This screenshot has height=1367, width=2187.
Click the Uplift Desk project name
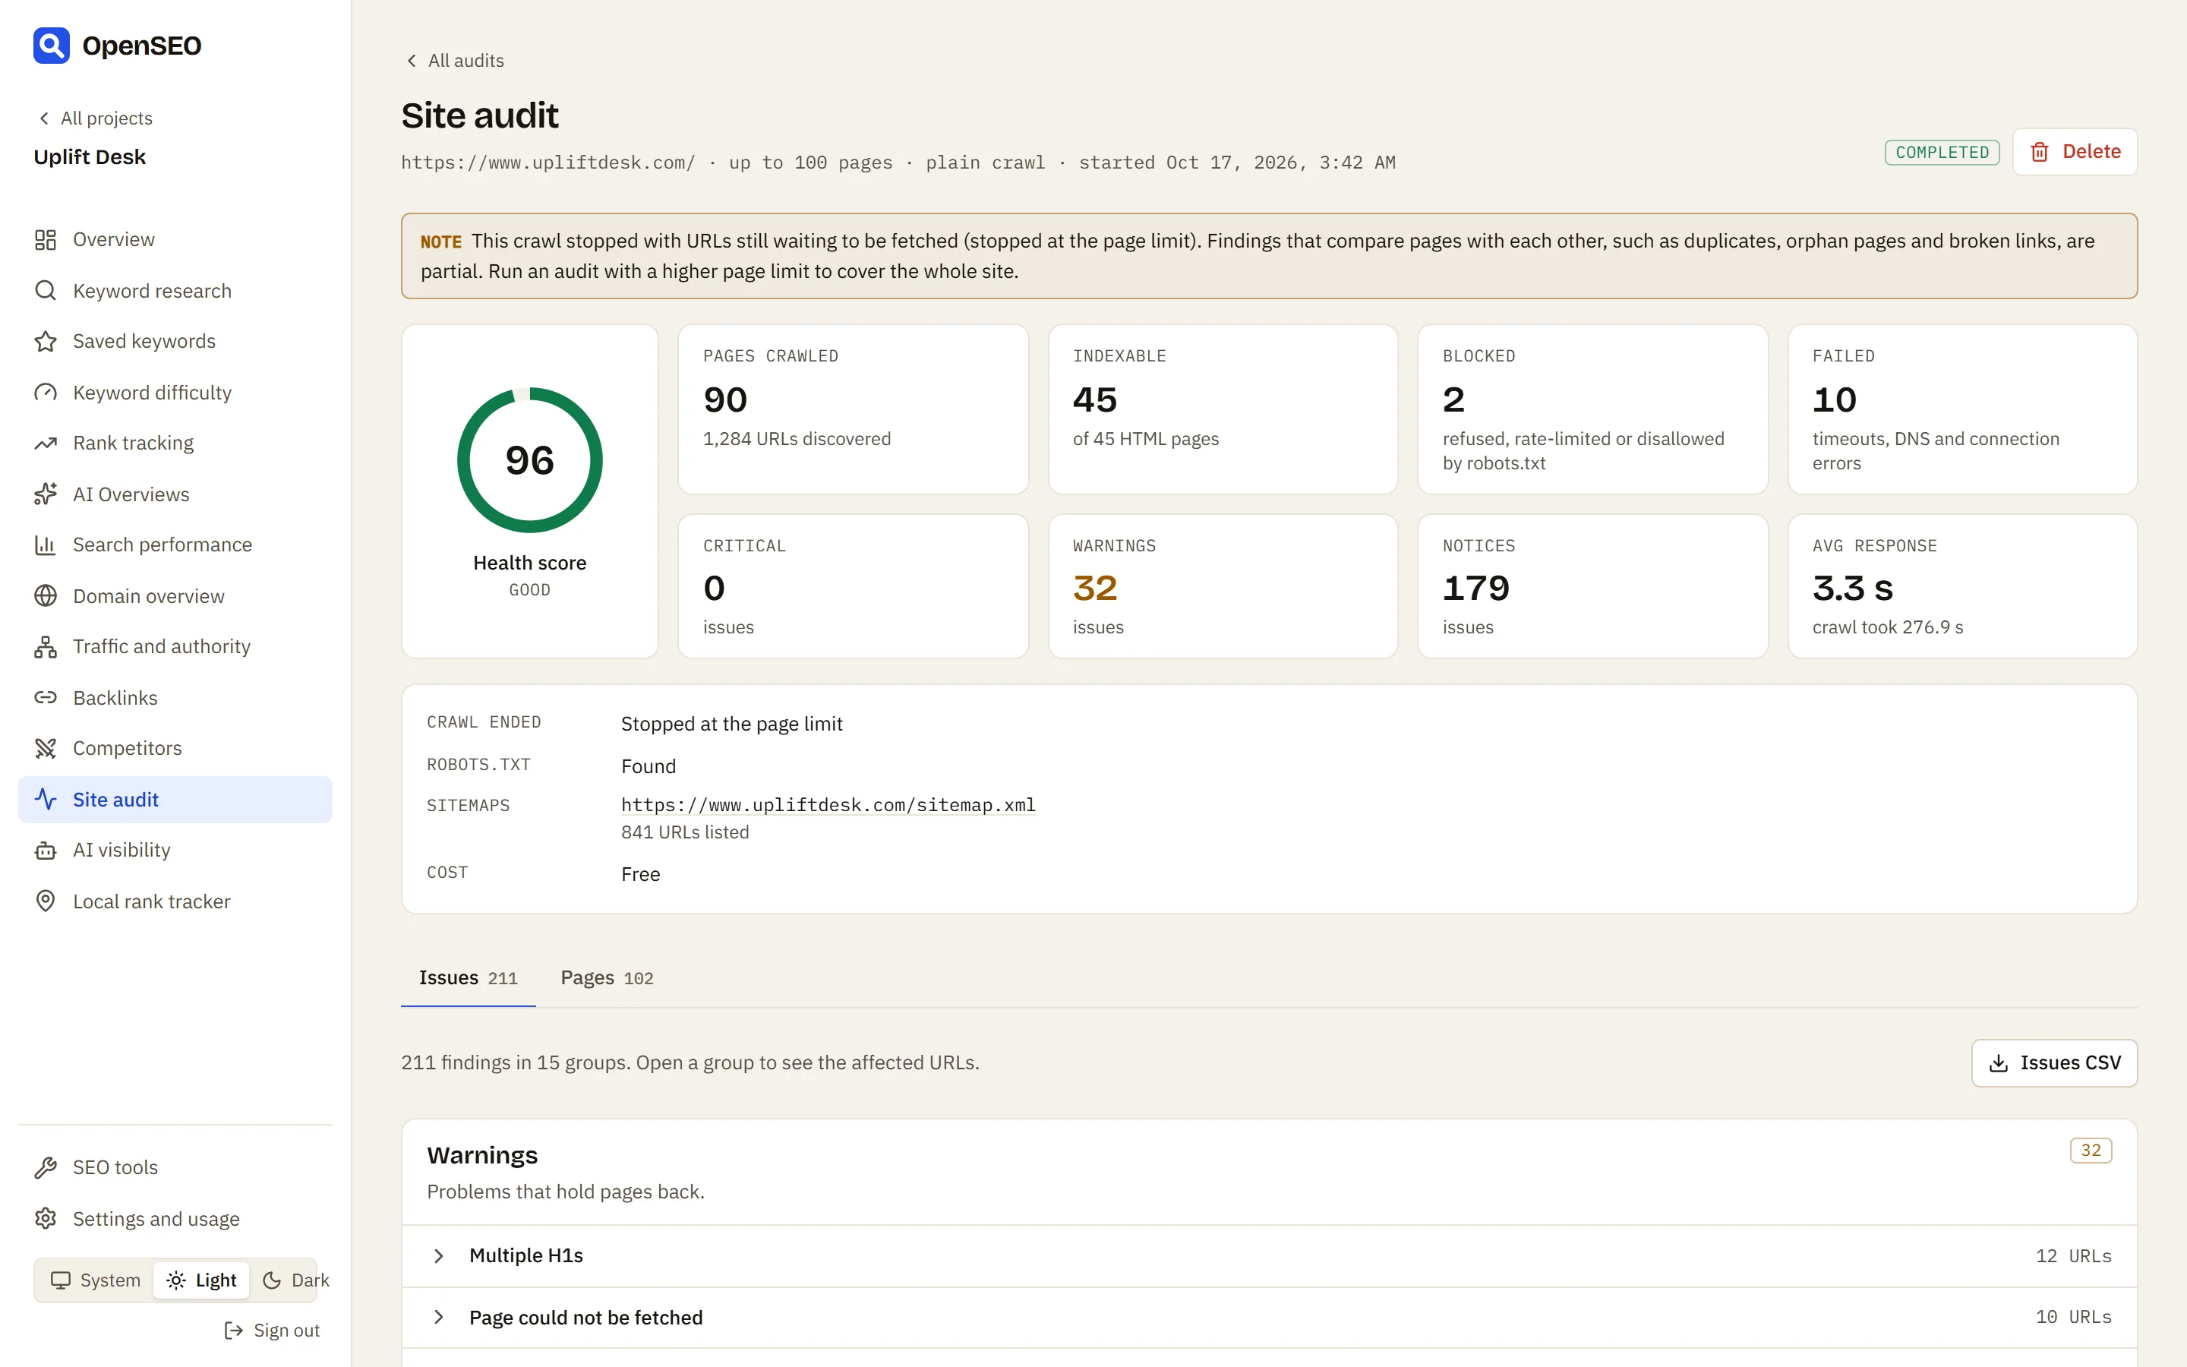pyautogui.click(x=90, y=156)
